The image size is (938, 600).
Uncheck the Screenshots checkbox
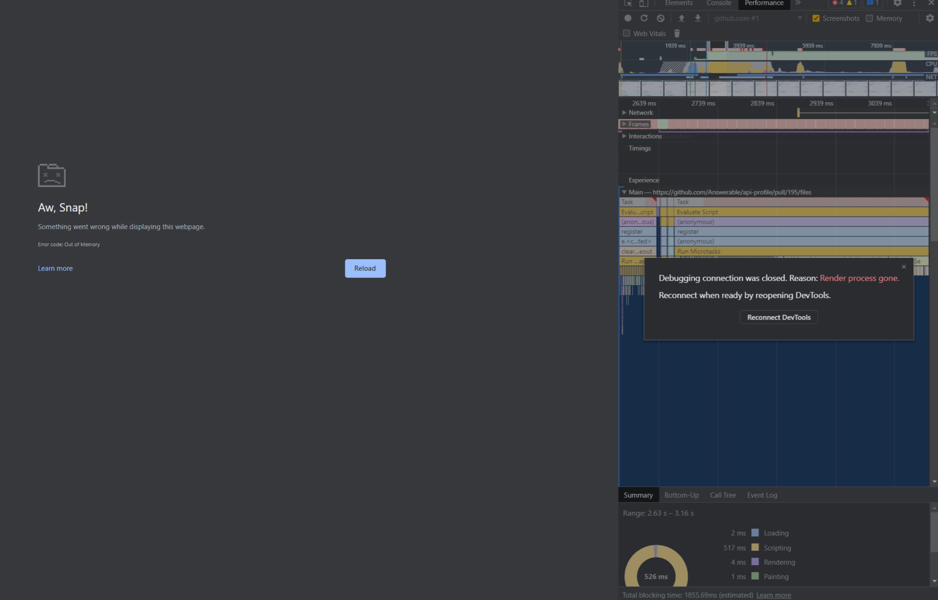pos(816,18)
